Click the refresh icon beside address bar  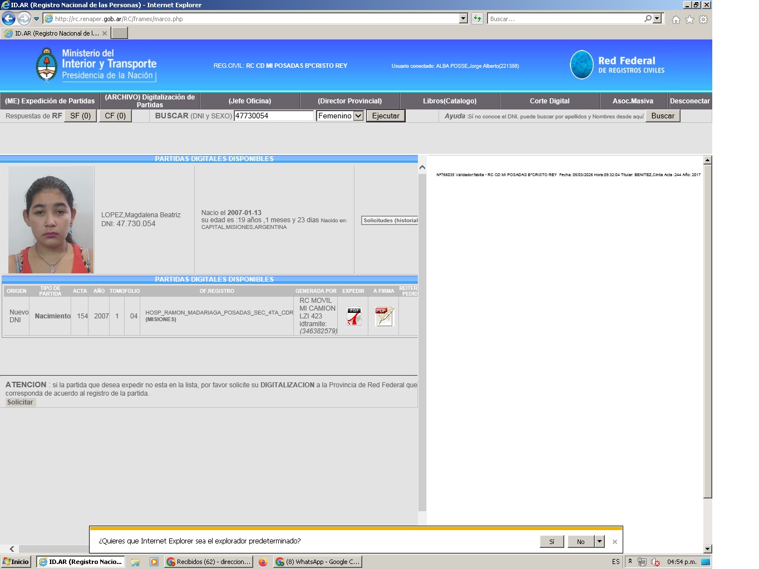click(x=477, y=18)
